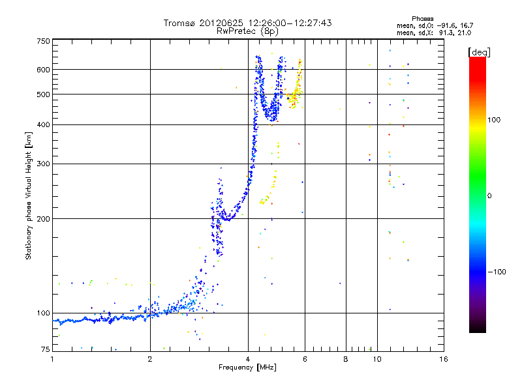Click the x-axis tick label '6'
This screenshot has width=522, height=391.
pos(305,359)
